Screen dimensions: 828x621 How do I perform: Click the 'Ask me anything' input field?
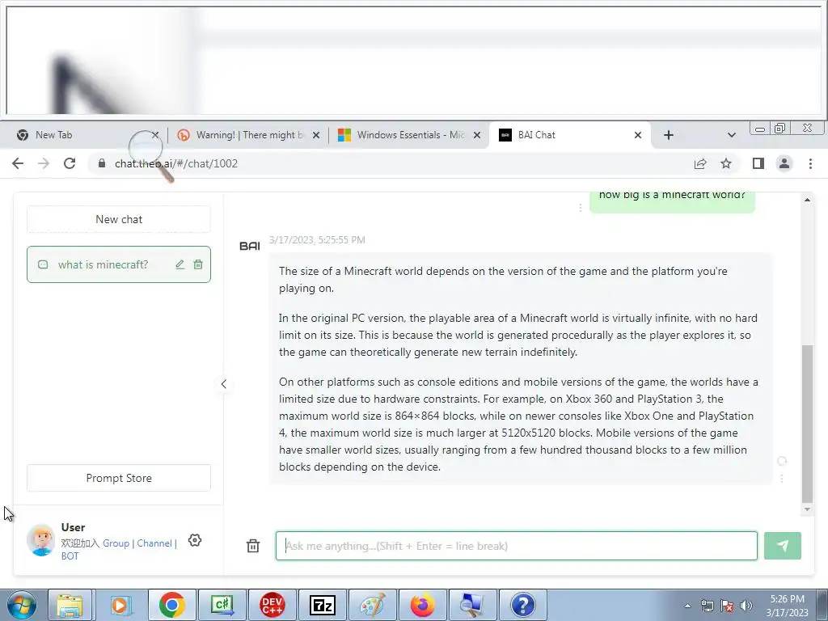coord(516,546)
